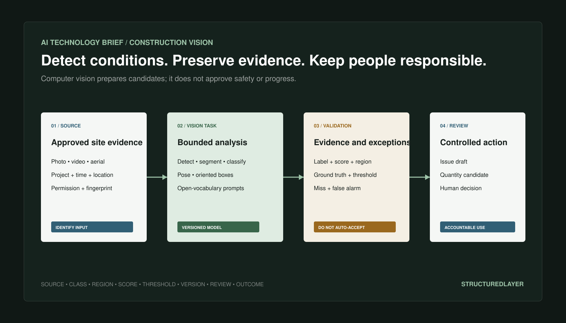The height and width of the screenshot is (323, 566).
Task: Select the 'Evidence and exceptions' heading
Action: pos(362,142)
